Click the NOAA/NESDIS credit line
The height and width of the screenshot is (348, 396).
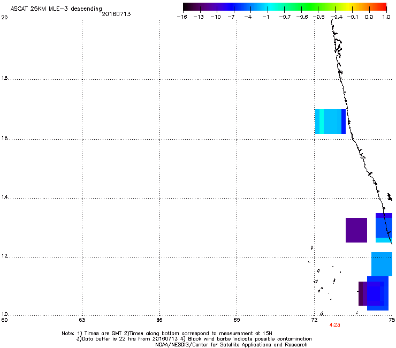point(231,345)
